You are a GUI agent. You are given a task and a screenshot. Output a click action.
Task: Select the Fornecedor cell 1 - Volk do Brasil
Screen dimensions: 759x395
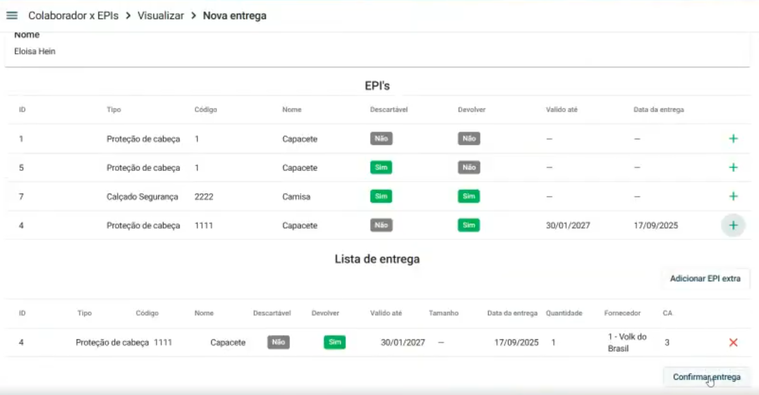tap(627, 343)
